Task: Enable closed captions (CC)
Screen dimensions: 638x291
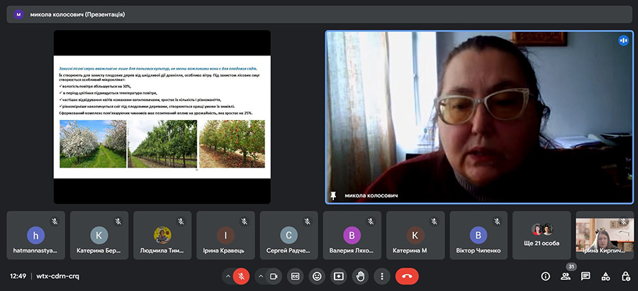Action: 296,276
